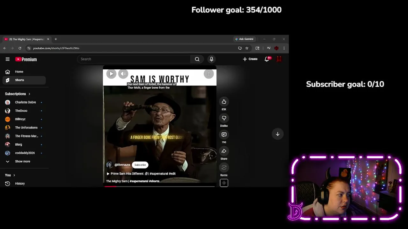Viewport: 408px width, 229px height.
Task: Open the YouTube hamburger guide menu
Action: pos(8,59)
